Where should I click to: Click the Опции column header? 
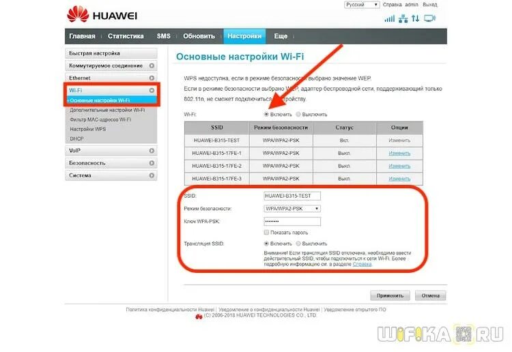coord(399,128)
